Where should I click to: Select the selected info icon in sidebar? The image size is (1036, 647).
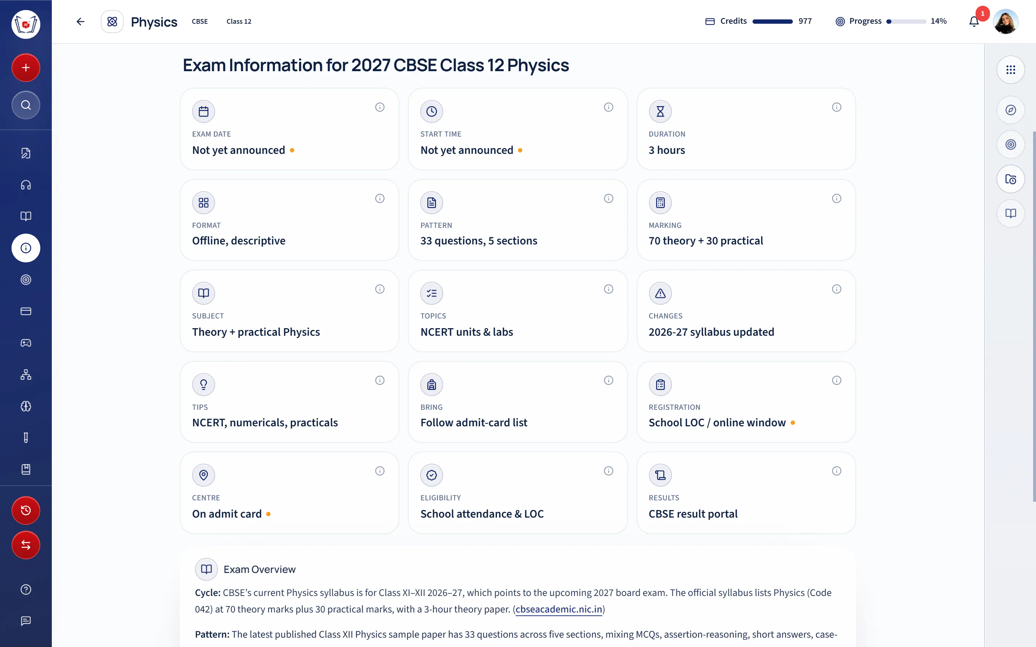[x=26, y=248]
